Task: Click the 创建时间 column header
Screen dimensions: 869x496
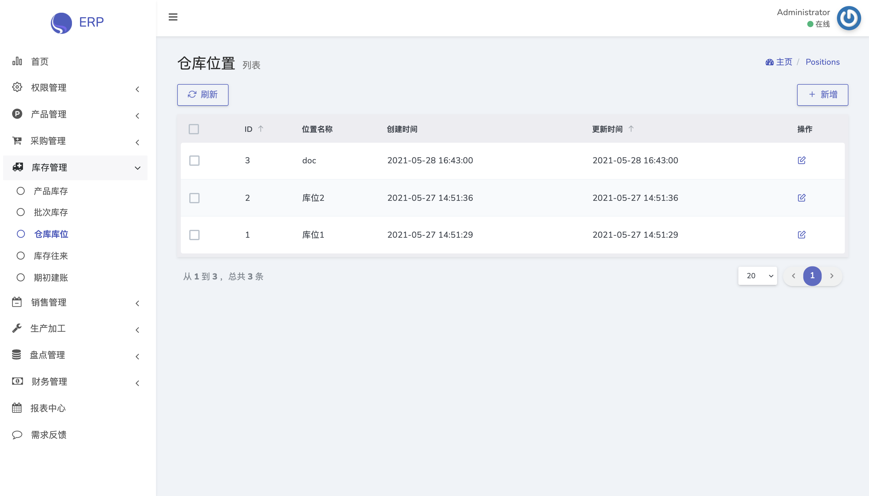Action: click(402, 129)
